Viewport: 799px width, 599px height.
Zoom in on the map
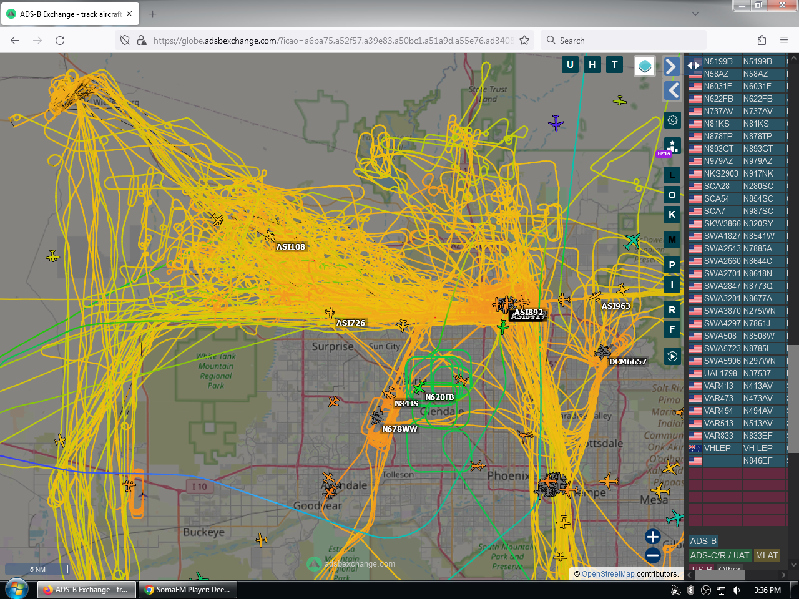coord(653,537)
